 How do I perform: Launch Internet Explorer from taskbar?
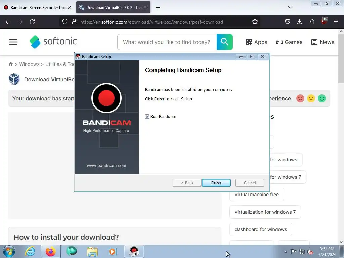point(30,251)
